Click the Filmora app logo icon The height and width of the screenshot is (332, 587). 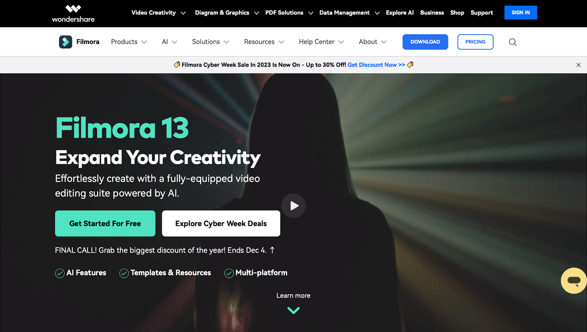(x=66, y=42)
